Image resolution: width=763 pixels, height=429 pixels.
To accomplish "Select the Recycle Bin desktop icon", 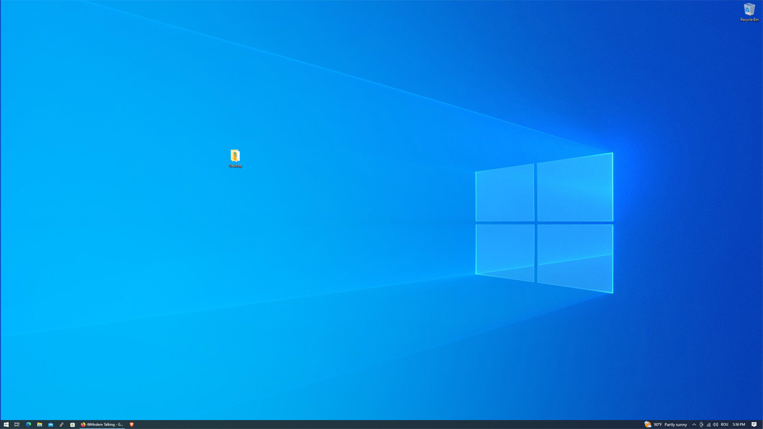I will tap(749, 11).
